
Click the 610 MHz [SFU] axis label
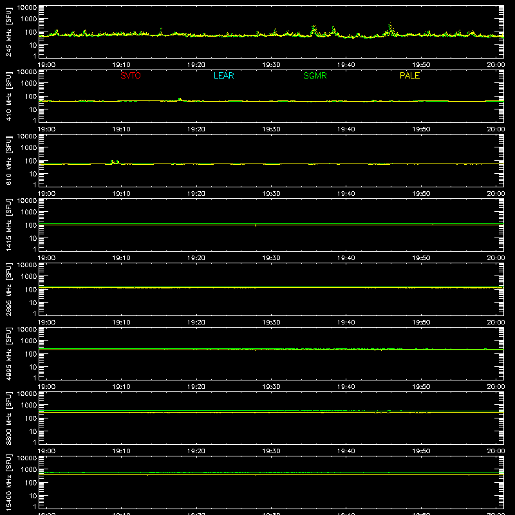click(x=9, y=161)
